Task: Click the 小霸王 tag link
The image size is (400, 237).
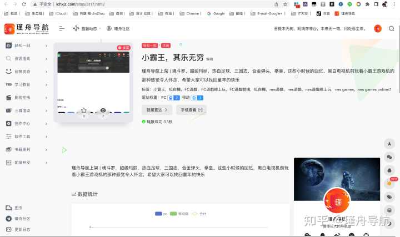Action: tap(159, 89)
